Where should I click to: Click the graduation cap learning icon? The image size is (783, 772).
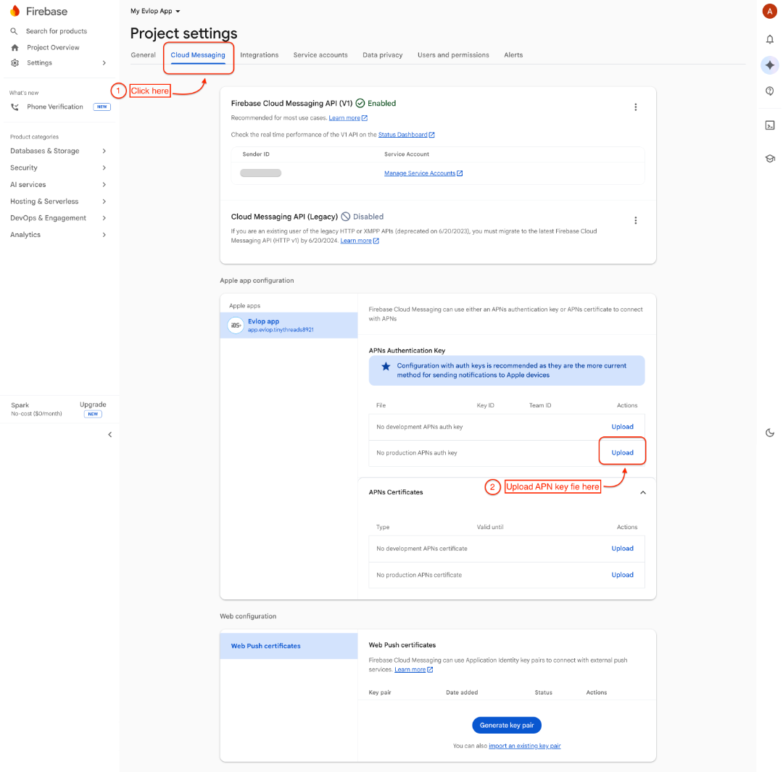(769, 159)
